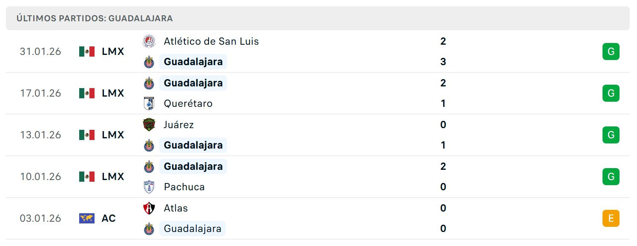Click the orange E draw badge
The width and height of the screenshot is (637, 246).
click(611, 218)
